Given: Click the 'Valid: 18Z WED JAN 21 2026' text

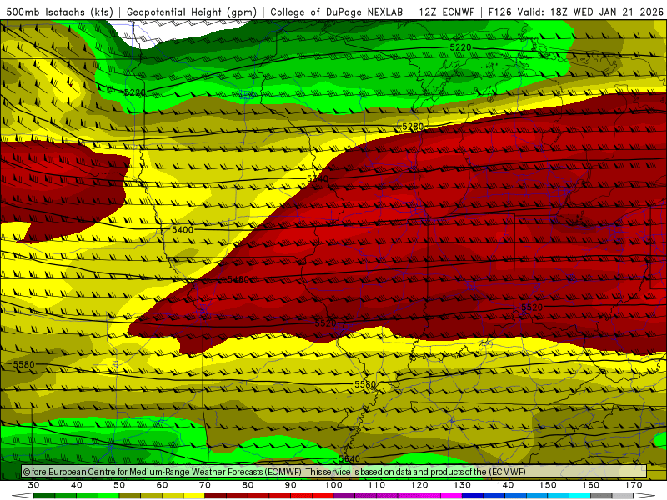Looking at the screenshot, I should 590,12.
